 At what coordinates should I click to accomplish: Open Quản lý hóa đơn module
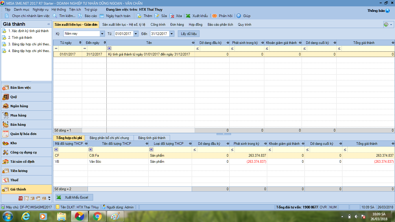tap(27, 134)
